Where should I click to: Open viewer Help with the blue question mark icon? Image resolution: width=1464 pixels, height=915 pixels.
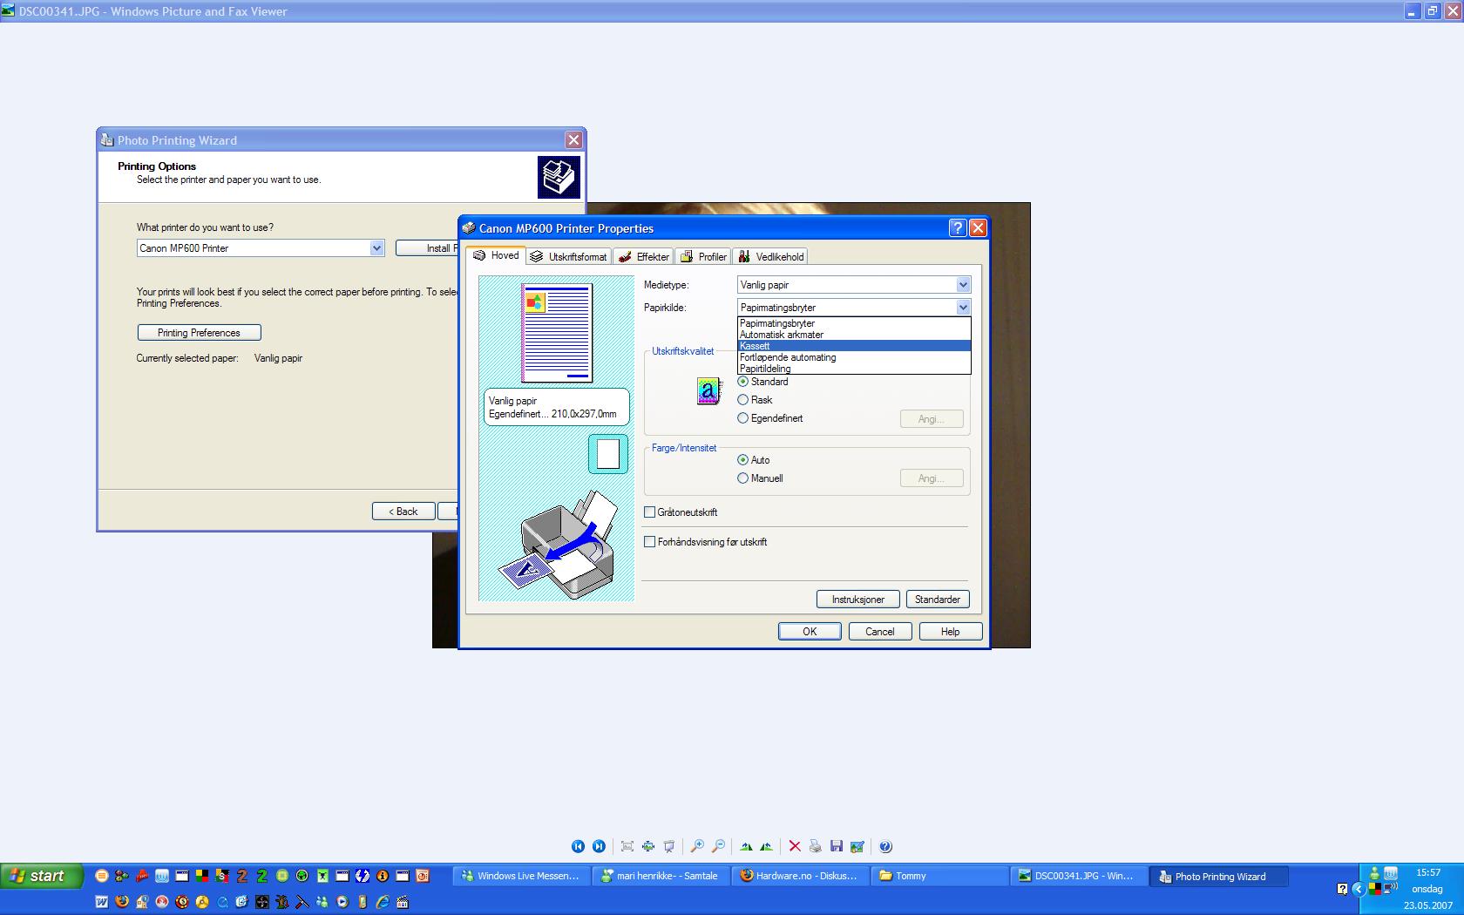pos(885,846)
